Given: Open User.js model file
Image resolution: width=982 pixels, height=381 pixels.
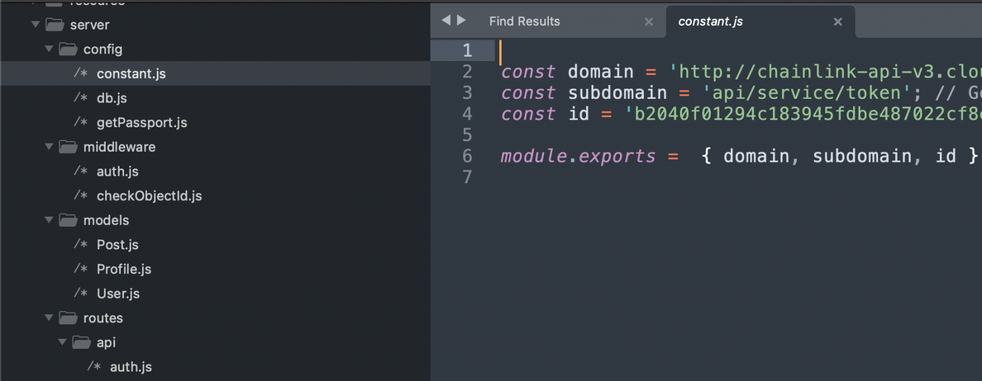Looking at the screenshot, I should pyautogui.click(x=118, y=293).
